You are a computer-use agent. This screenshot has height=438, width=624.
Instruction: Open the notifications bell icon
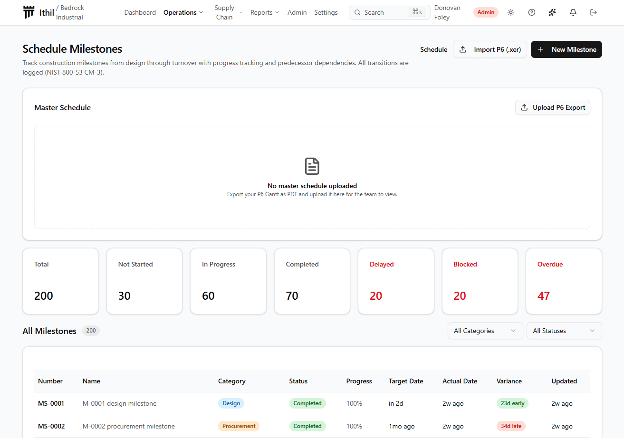[x=573, y=12]
